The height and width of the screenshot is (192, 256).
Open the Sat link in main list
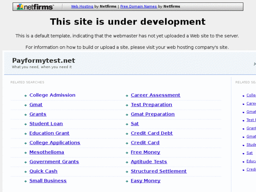coord(135,124)
